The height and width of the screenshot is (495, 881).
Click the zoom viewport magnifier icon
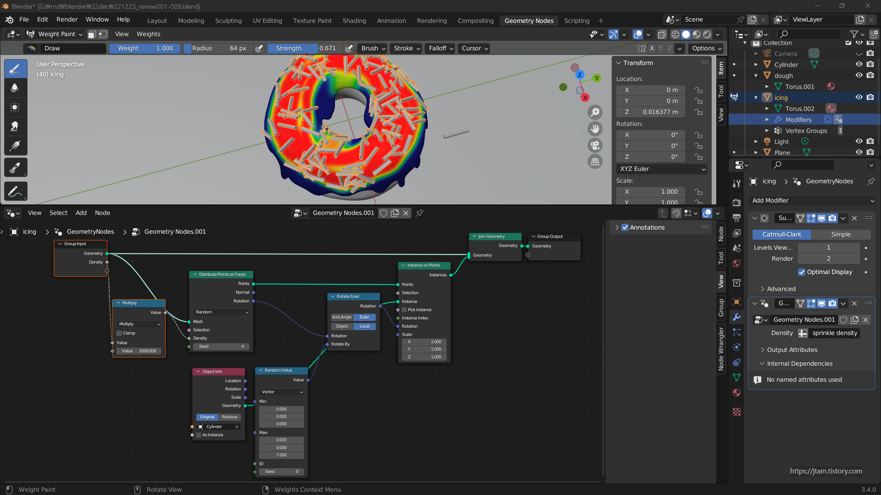pyautogui.click(x=595, y=112)
